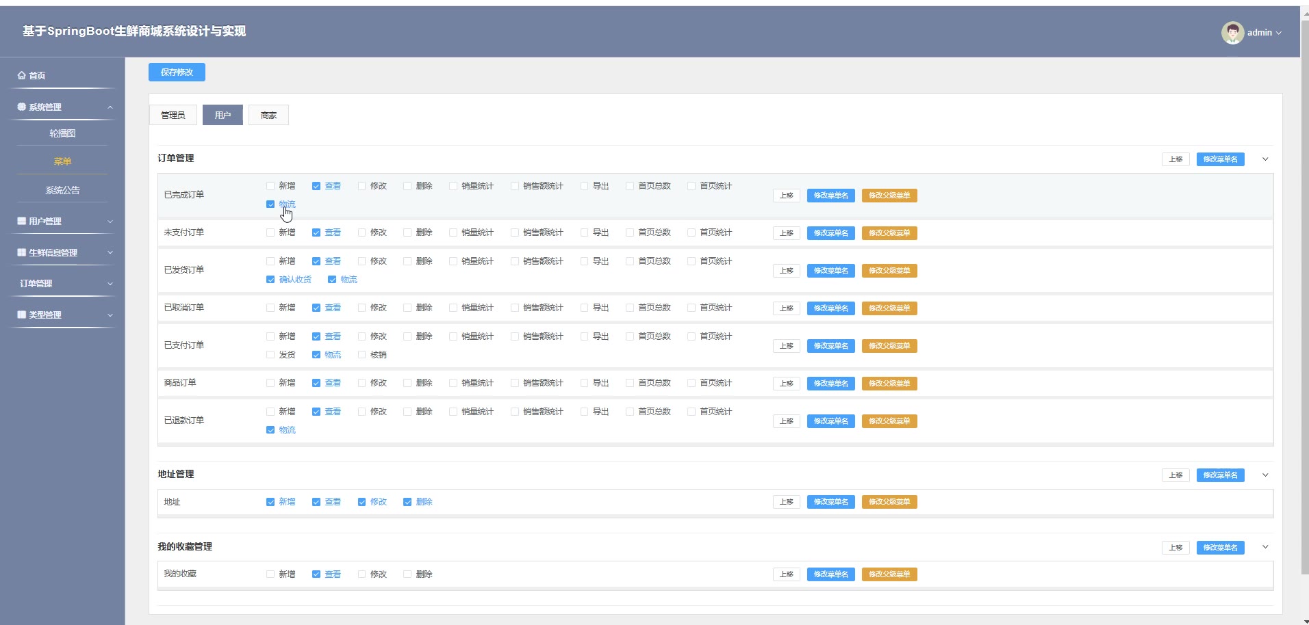1309x625 pixels.
Task: Click the 生鲜信息管理 sidebar icon
Action: (22, 252)
